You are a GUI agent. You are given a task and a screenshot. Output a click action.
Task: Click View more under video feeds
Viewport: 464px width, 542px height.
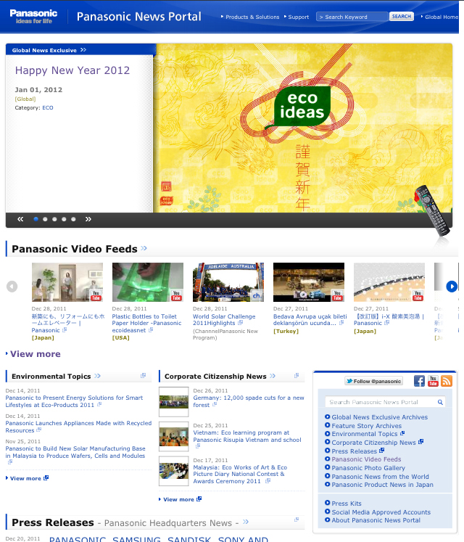(36, 354)
